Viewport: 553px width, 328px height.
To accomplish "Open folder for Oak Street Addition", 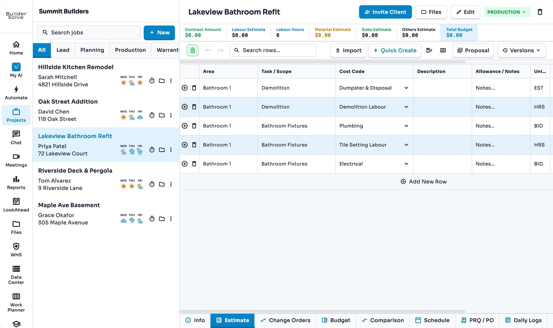I will click(162, 115).
